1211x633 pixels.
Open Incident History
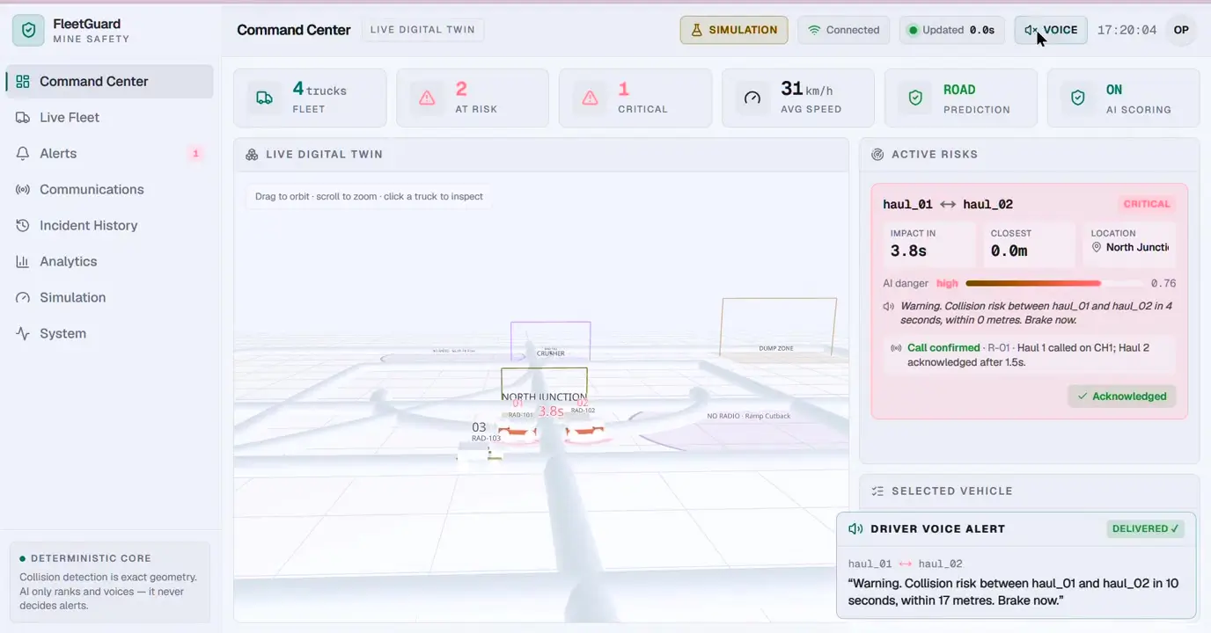pyautogui.click(x=109, y=226)
